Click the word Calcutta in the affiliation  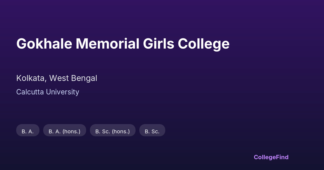coord(30,92)
